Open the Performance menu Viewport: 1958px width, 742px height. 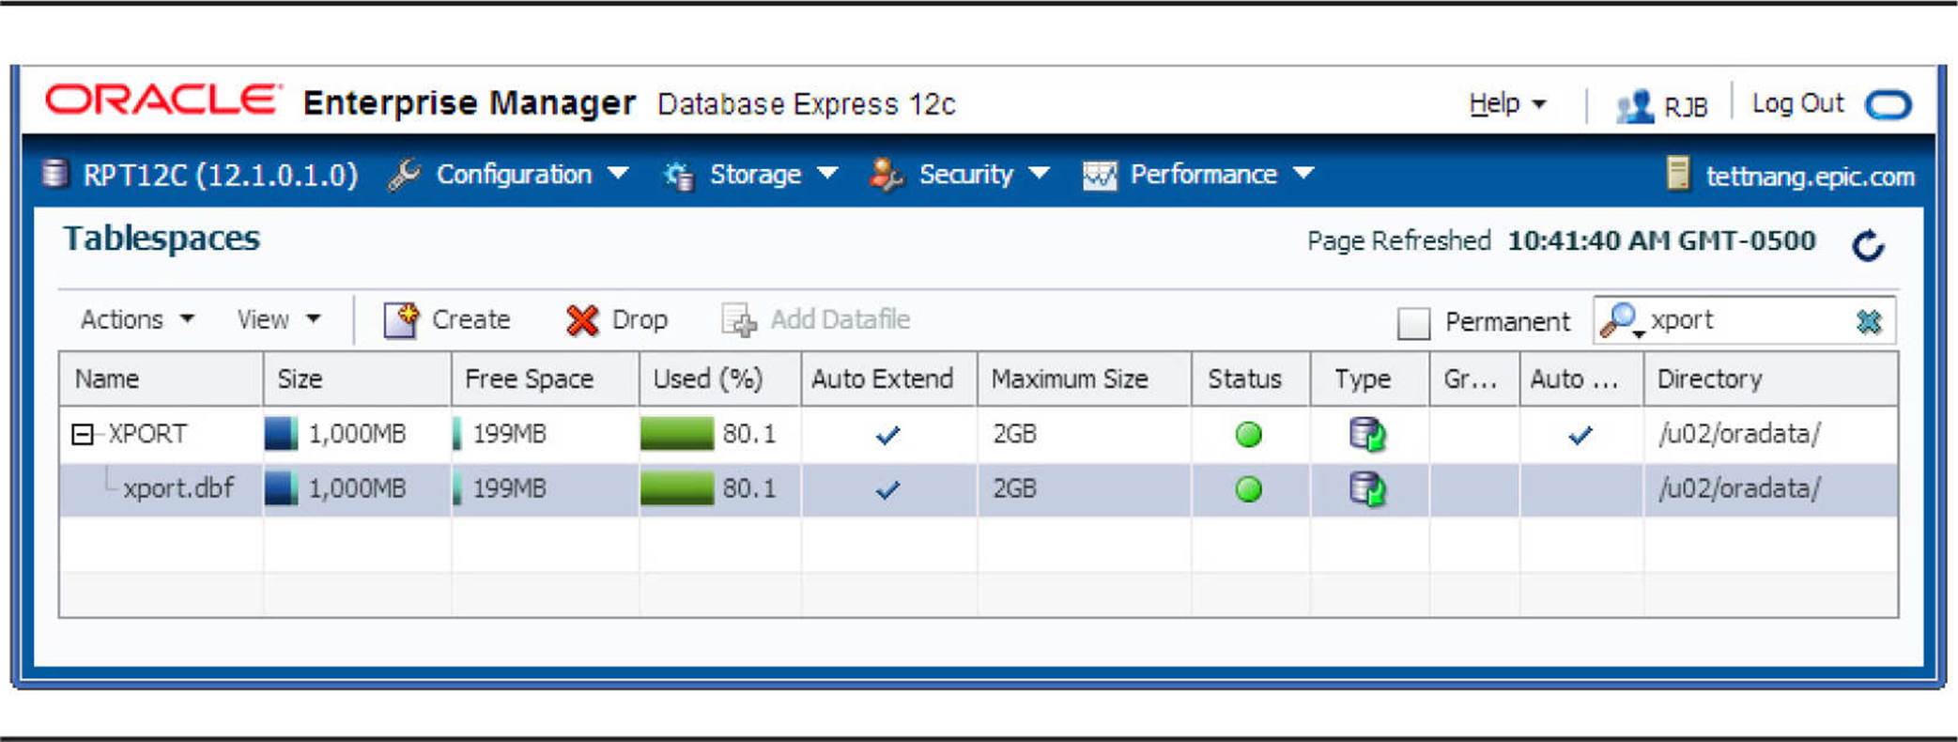(1221, 174)
